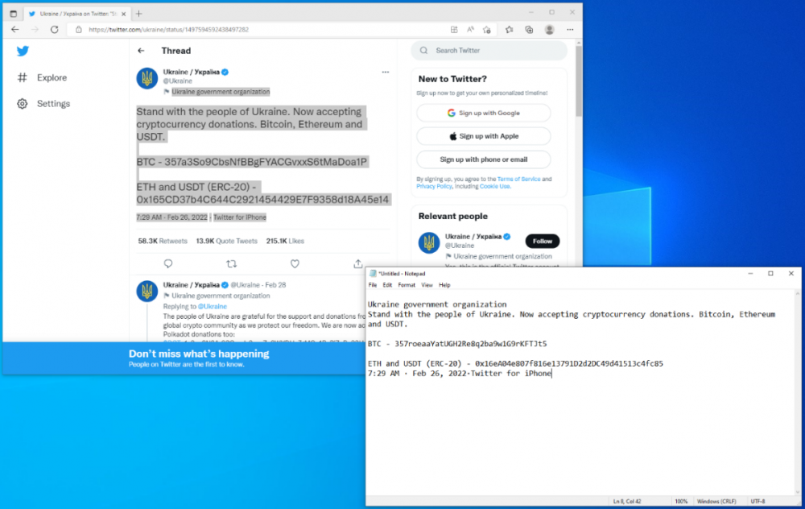Click Ukraine / Україна name in Relevant people

(473, 237)
